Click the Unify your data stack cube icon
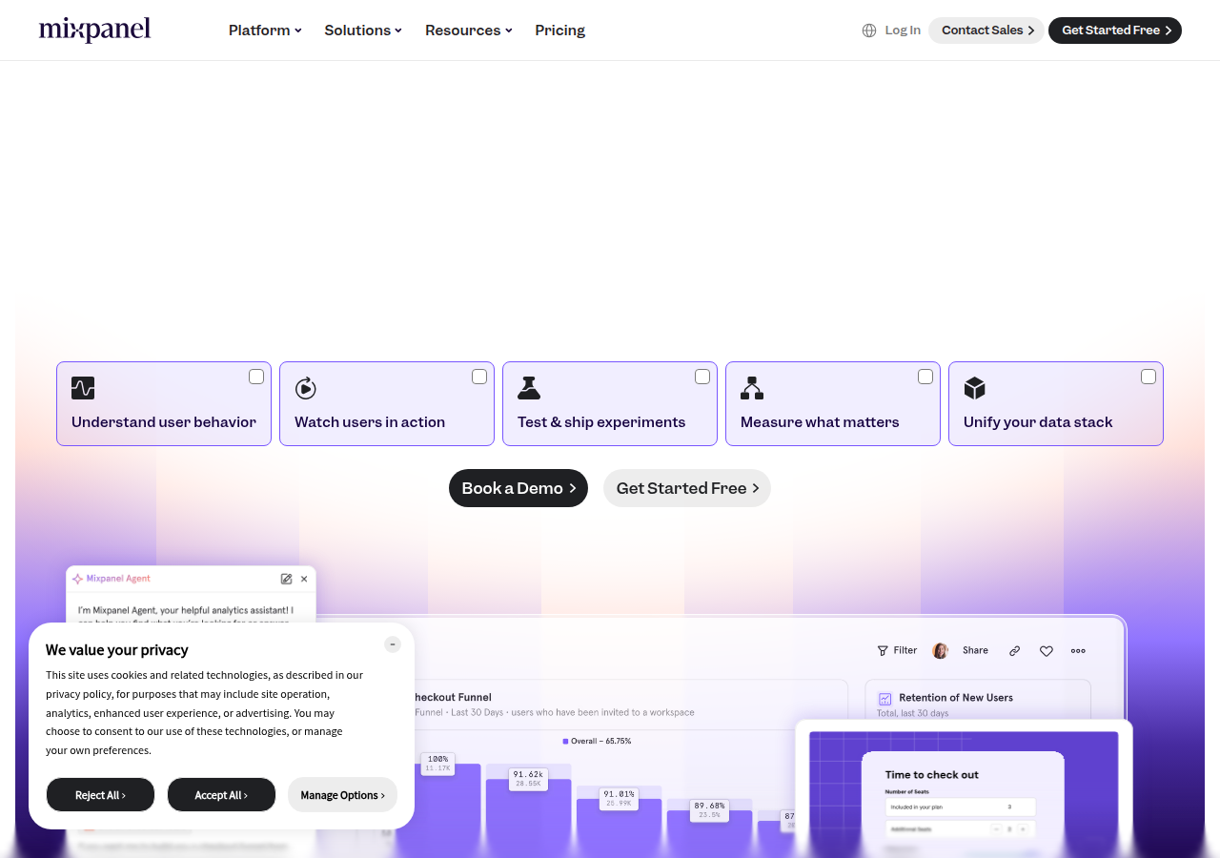This screenshot has height=858, width=1220. tap(974, 388)
